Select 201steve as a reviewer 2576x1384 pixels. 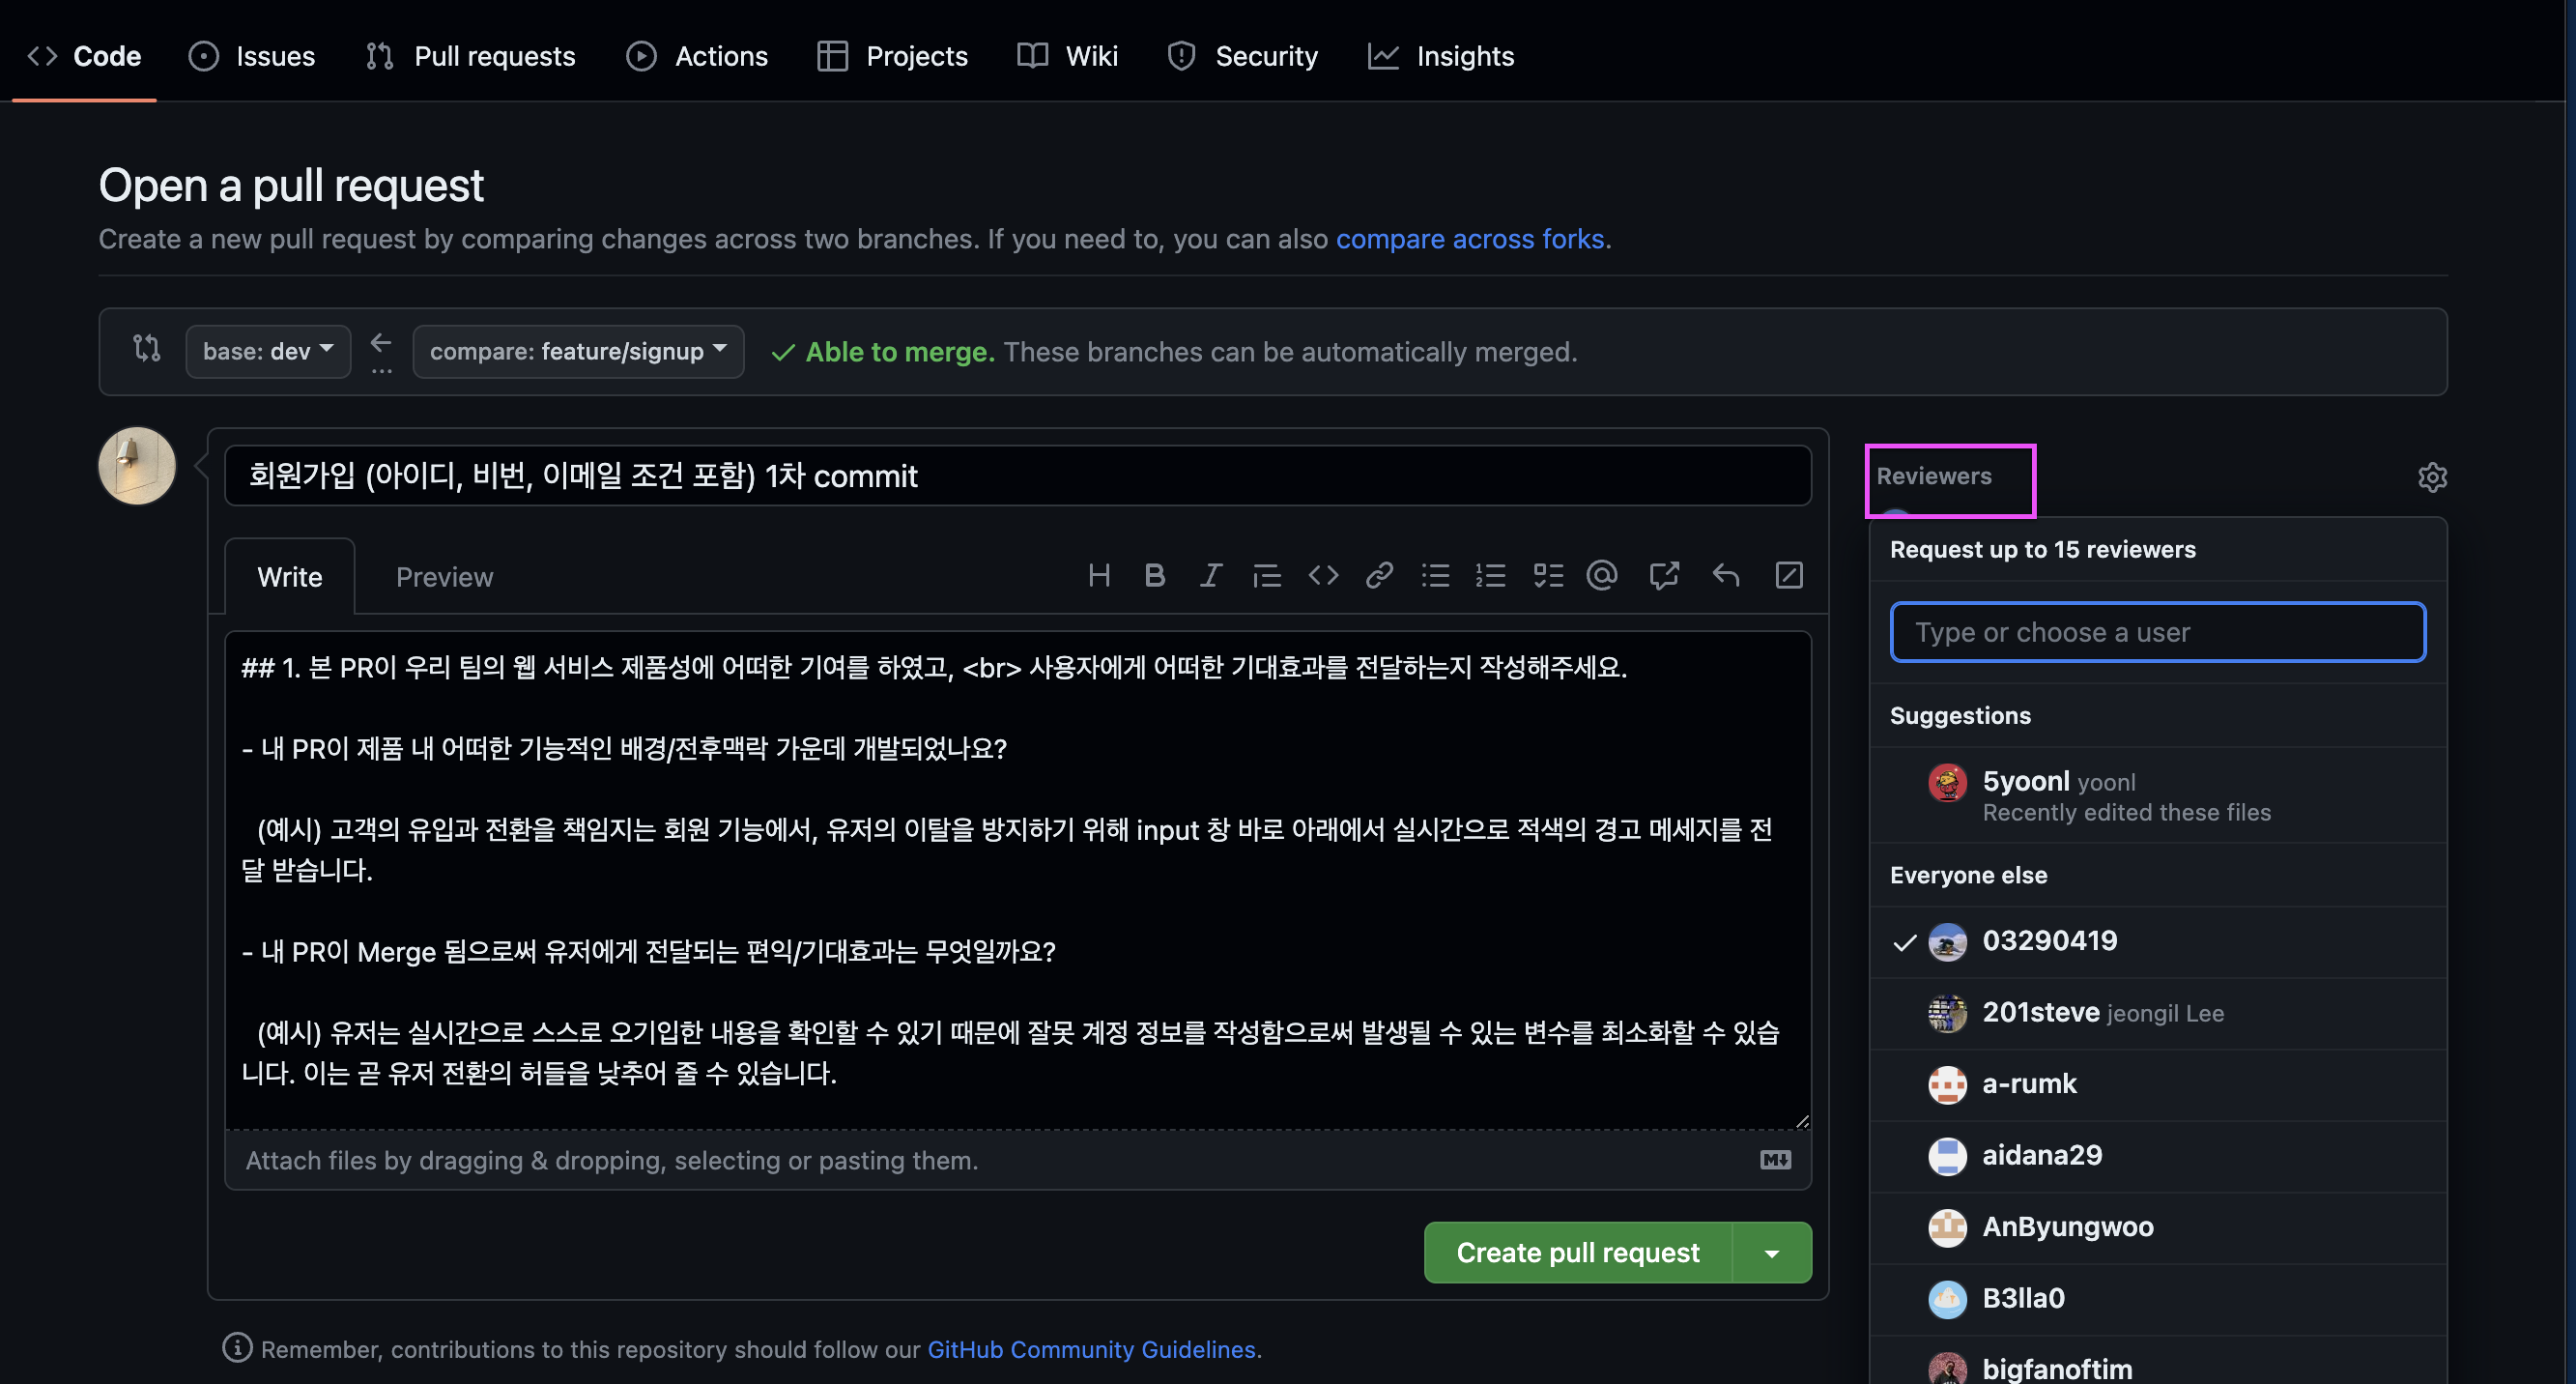[2040, 1013]
